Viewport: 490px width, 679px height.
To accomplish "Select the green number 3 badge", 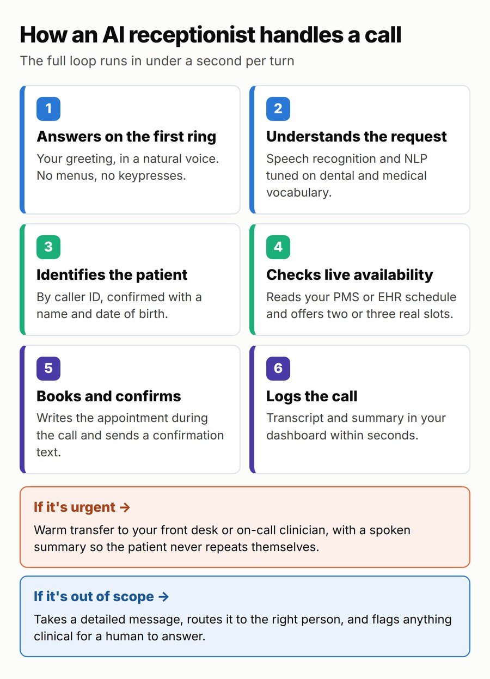I will [48, 247].
